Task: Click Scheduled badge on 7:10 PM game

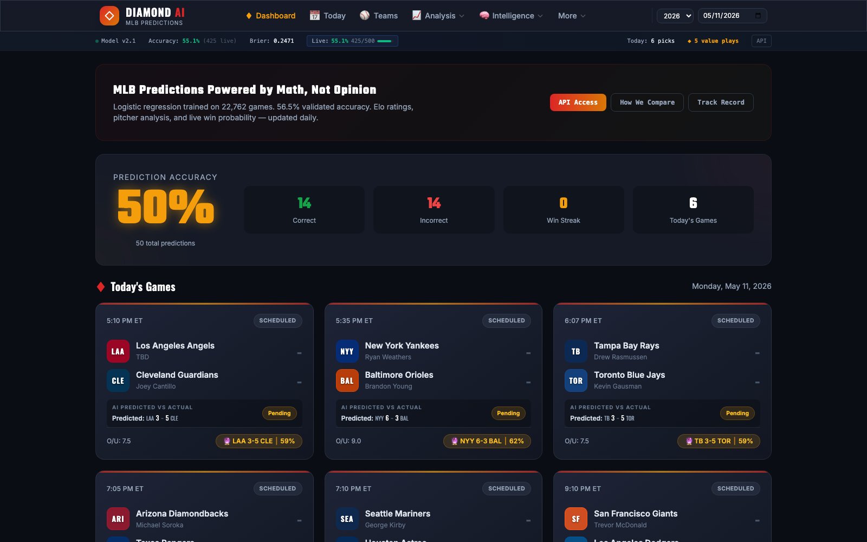Action: 507,488
